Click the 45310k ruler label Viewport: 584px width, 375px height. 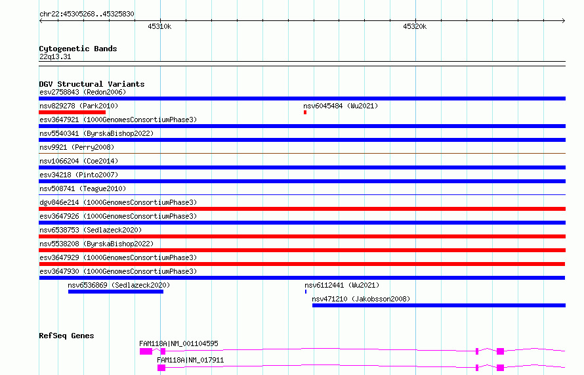[159, 26]
